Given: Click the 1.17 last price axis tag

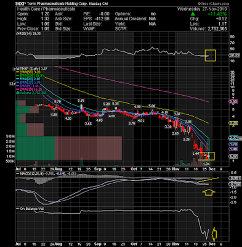Looking at the screenshot, I should [x=233, y=157].
